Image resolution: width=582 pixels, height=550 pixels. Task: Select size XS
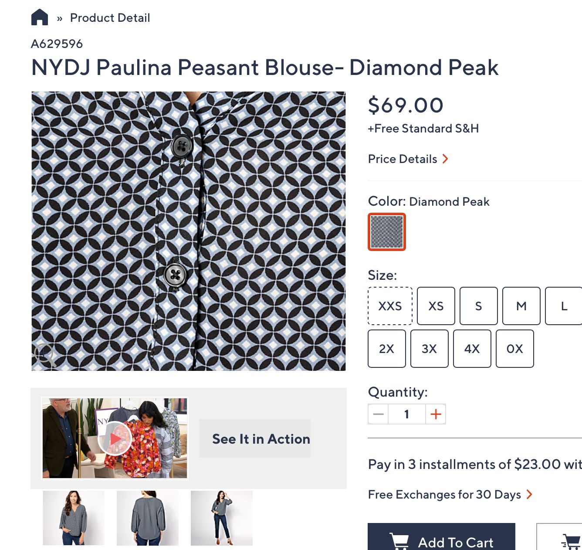(x=436, y=306)
